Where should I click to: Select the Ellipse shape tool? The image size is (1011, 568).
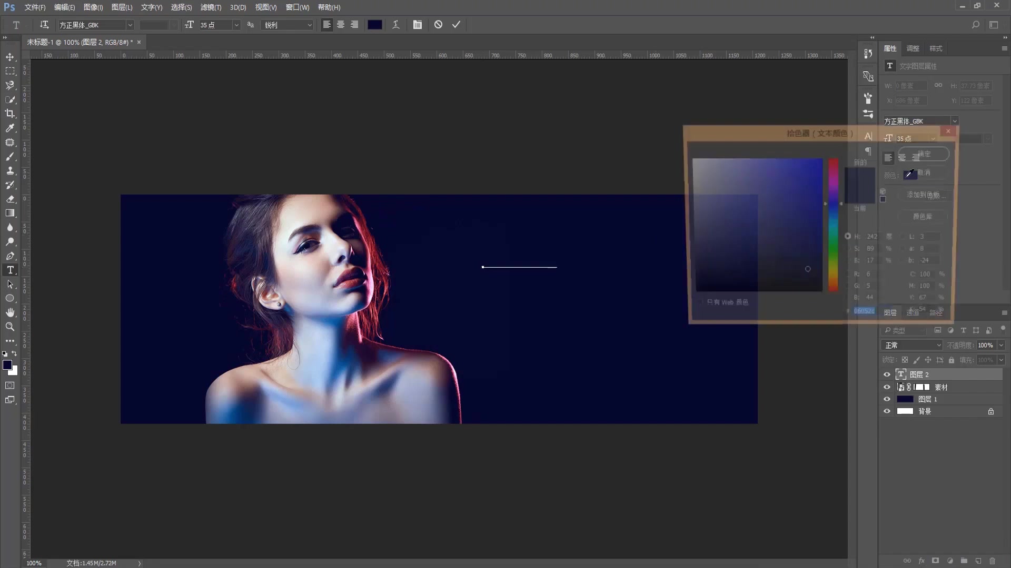[x=10, y=298]
